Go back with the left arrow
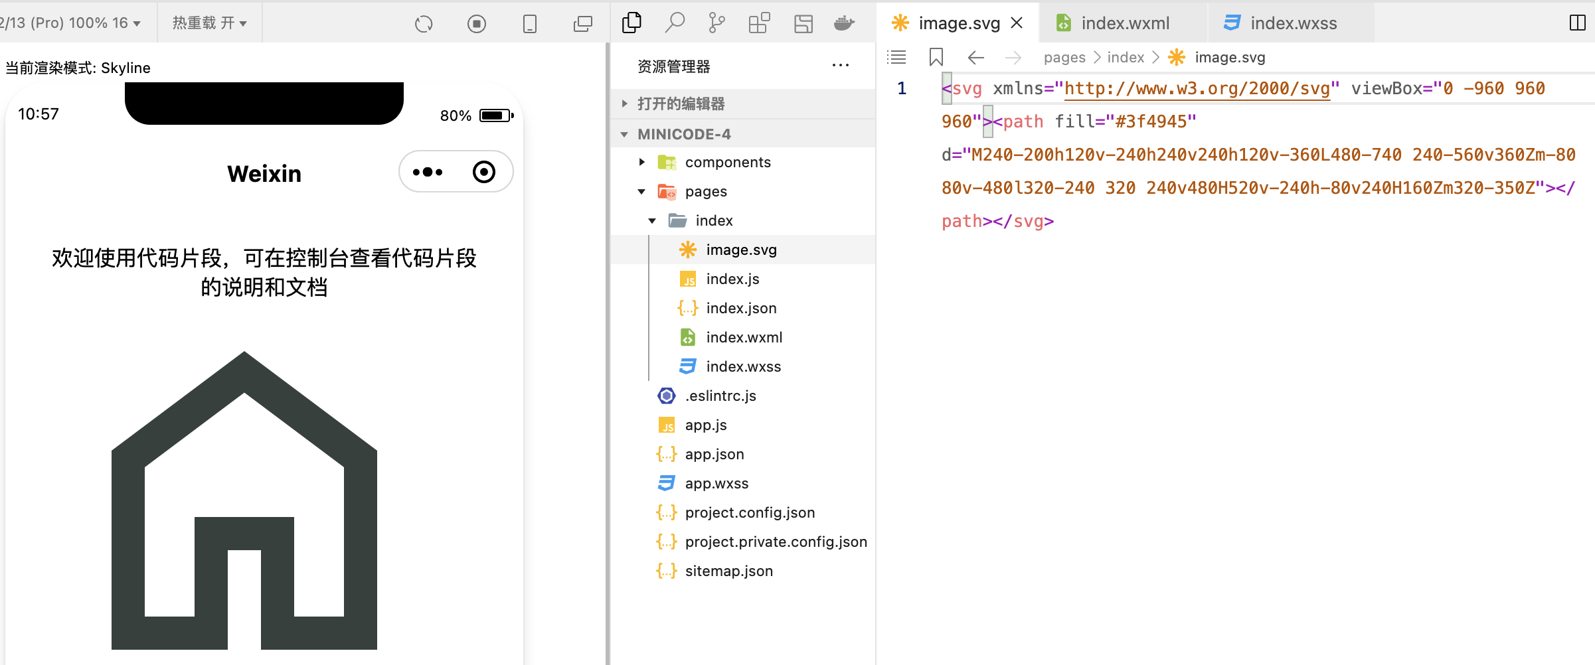The width and height of the screenshot is (1595, 665). click(975, 58)
